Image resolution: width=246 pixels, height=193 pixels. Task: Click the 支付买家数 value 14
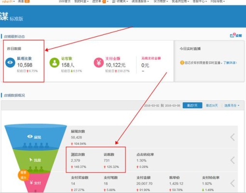click(x=73, y=183)
